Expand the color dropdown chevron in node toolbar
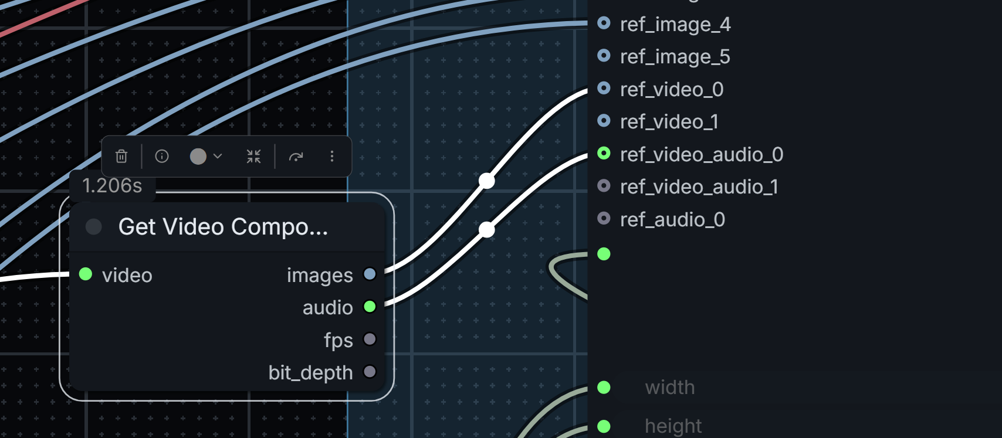The height and width of the screenshot is (438, 1002). [x=218, y=157]
